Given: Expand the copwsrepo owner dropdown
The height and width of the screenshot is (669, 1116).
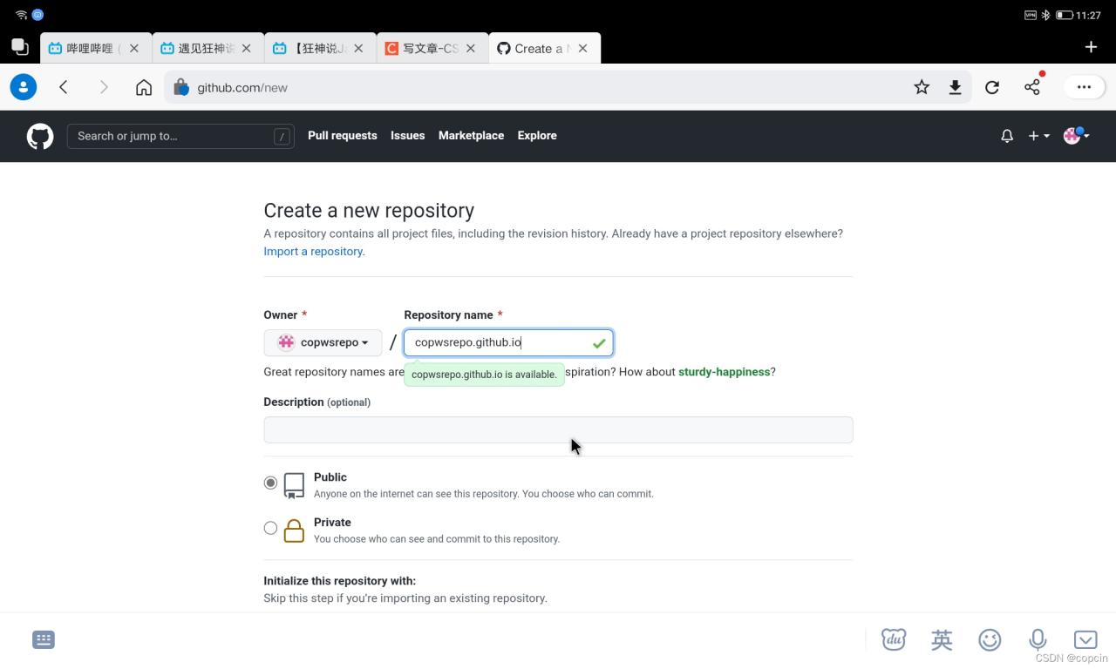Looking at the screenshot, I should 323,342.
